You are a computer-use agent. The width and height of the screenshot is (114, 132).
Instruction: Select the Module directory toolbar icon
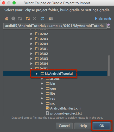pos(20,19)
